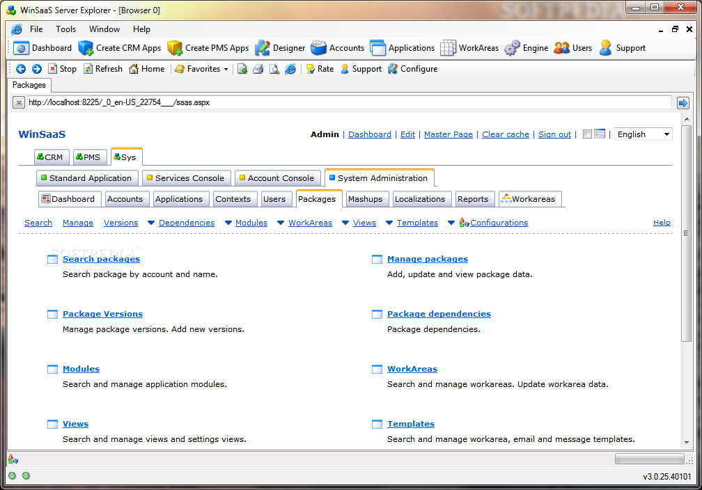Click the close X beside the address bar
The image size is (702, 490).
click(18, 103)
